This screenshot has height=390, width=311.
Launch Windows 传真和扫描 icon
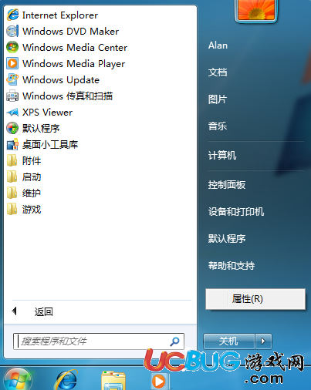point(12,96)
